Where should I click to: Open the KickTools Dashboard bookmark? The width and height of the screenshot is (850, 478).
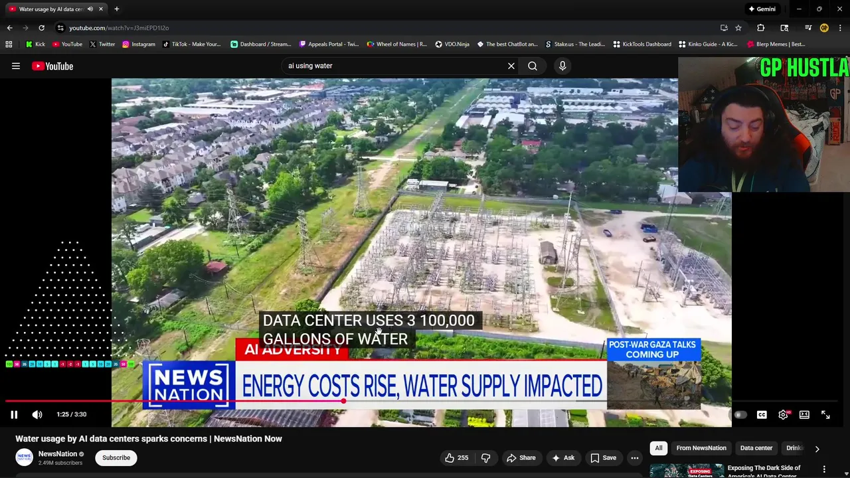click(x=642, y=44)
